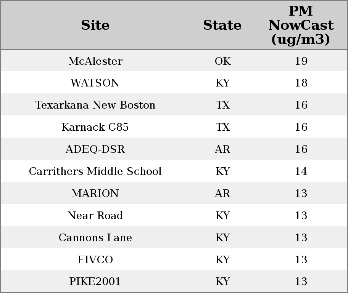The width and height of the screenshot is (348, 293).
Task: Select Carrithers Middle School site cell
Action: 95,171
